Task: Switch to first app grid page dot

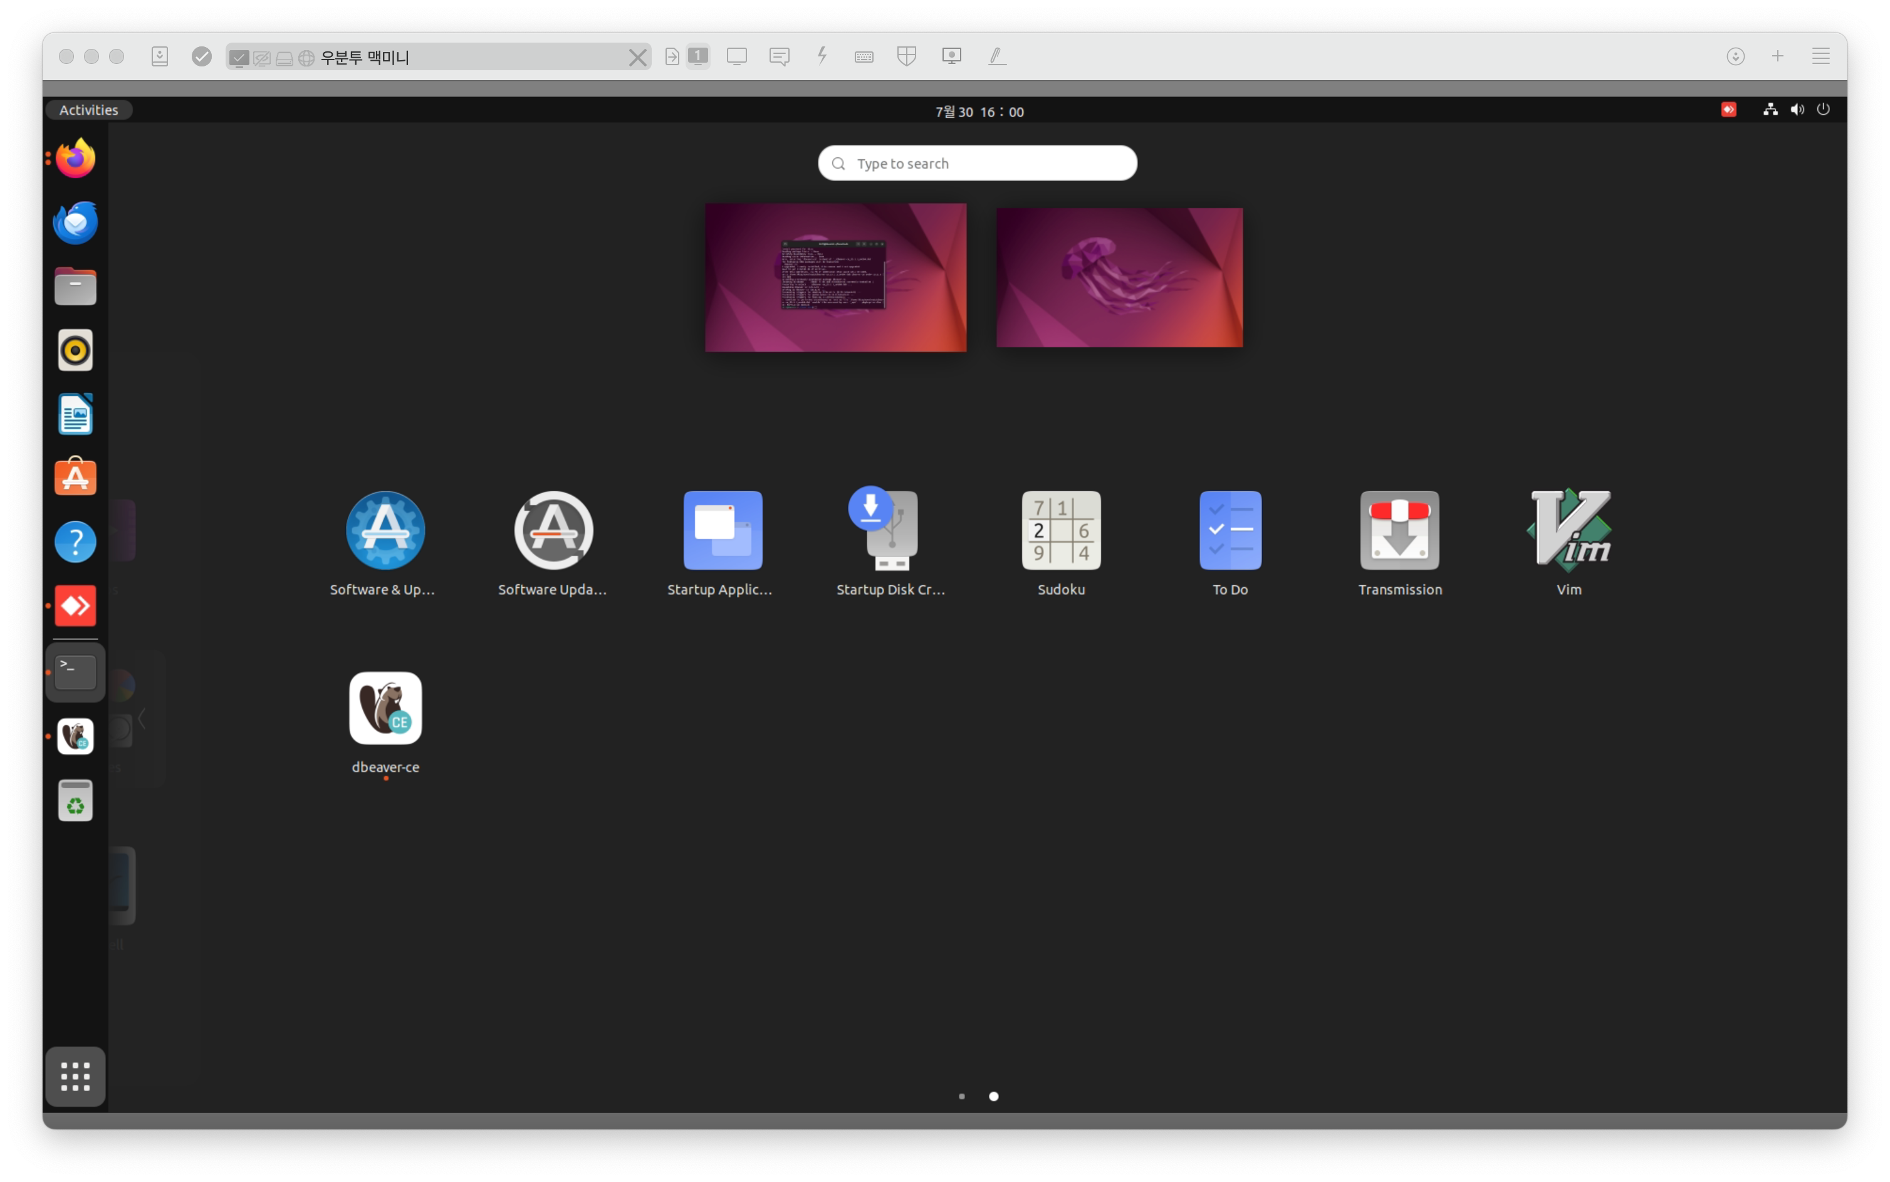Action: pos(961,1096)
